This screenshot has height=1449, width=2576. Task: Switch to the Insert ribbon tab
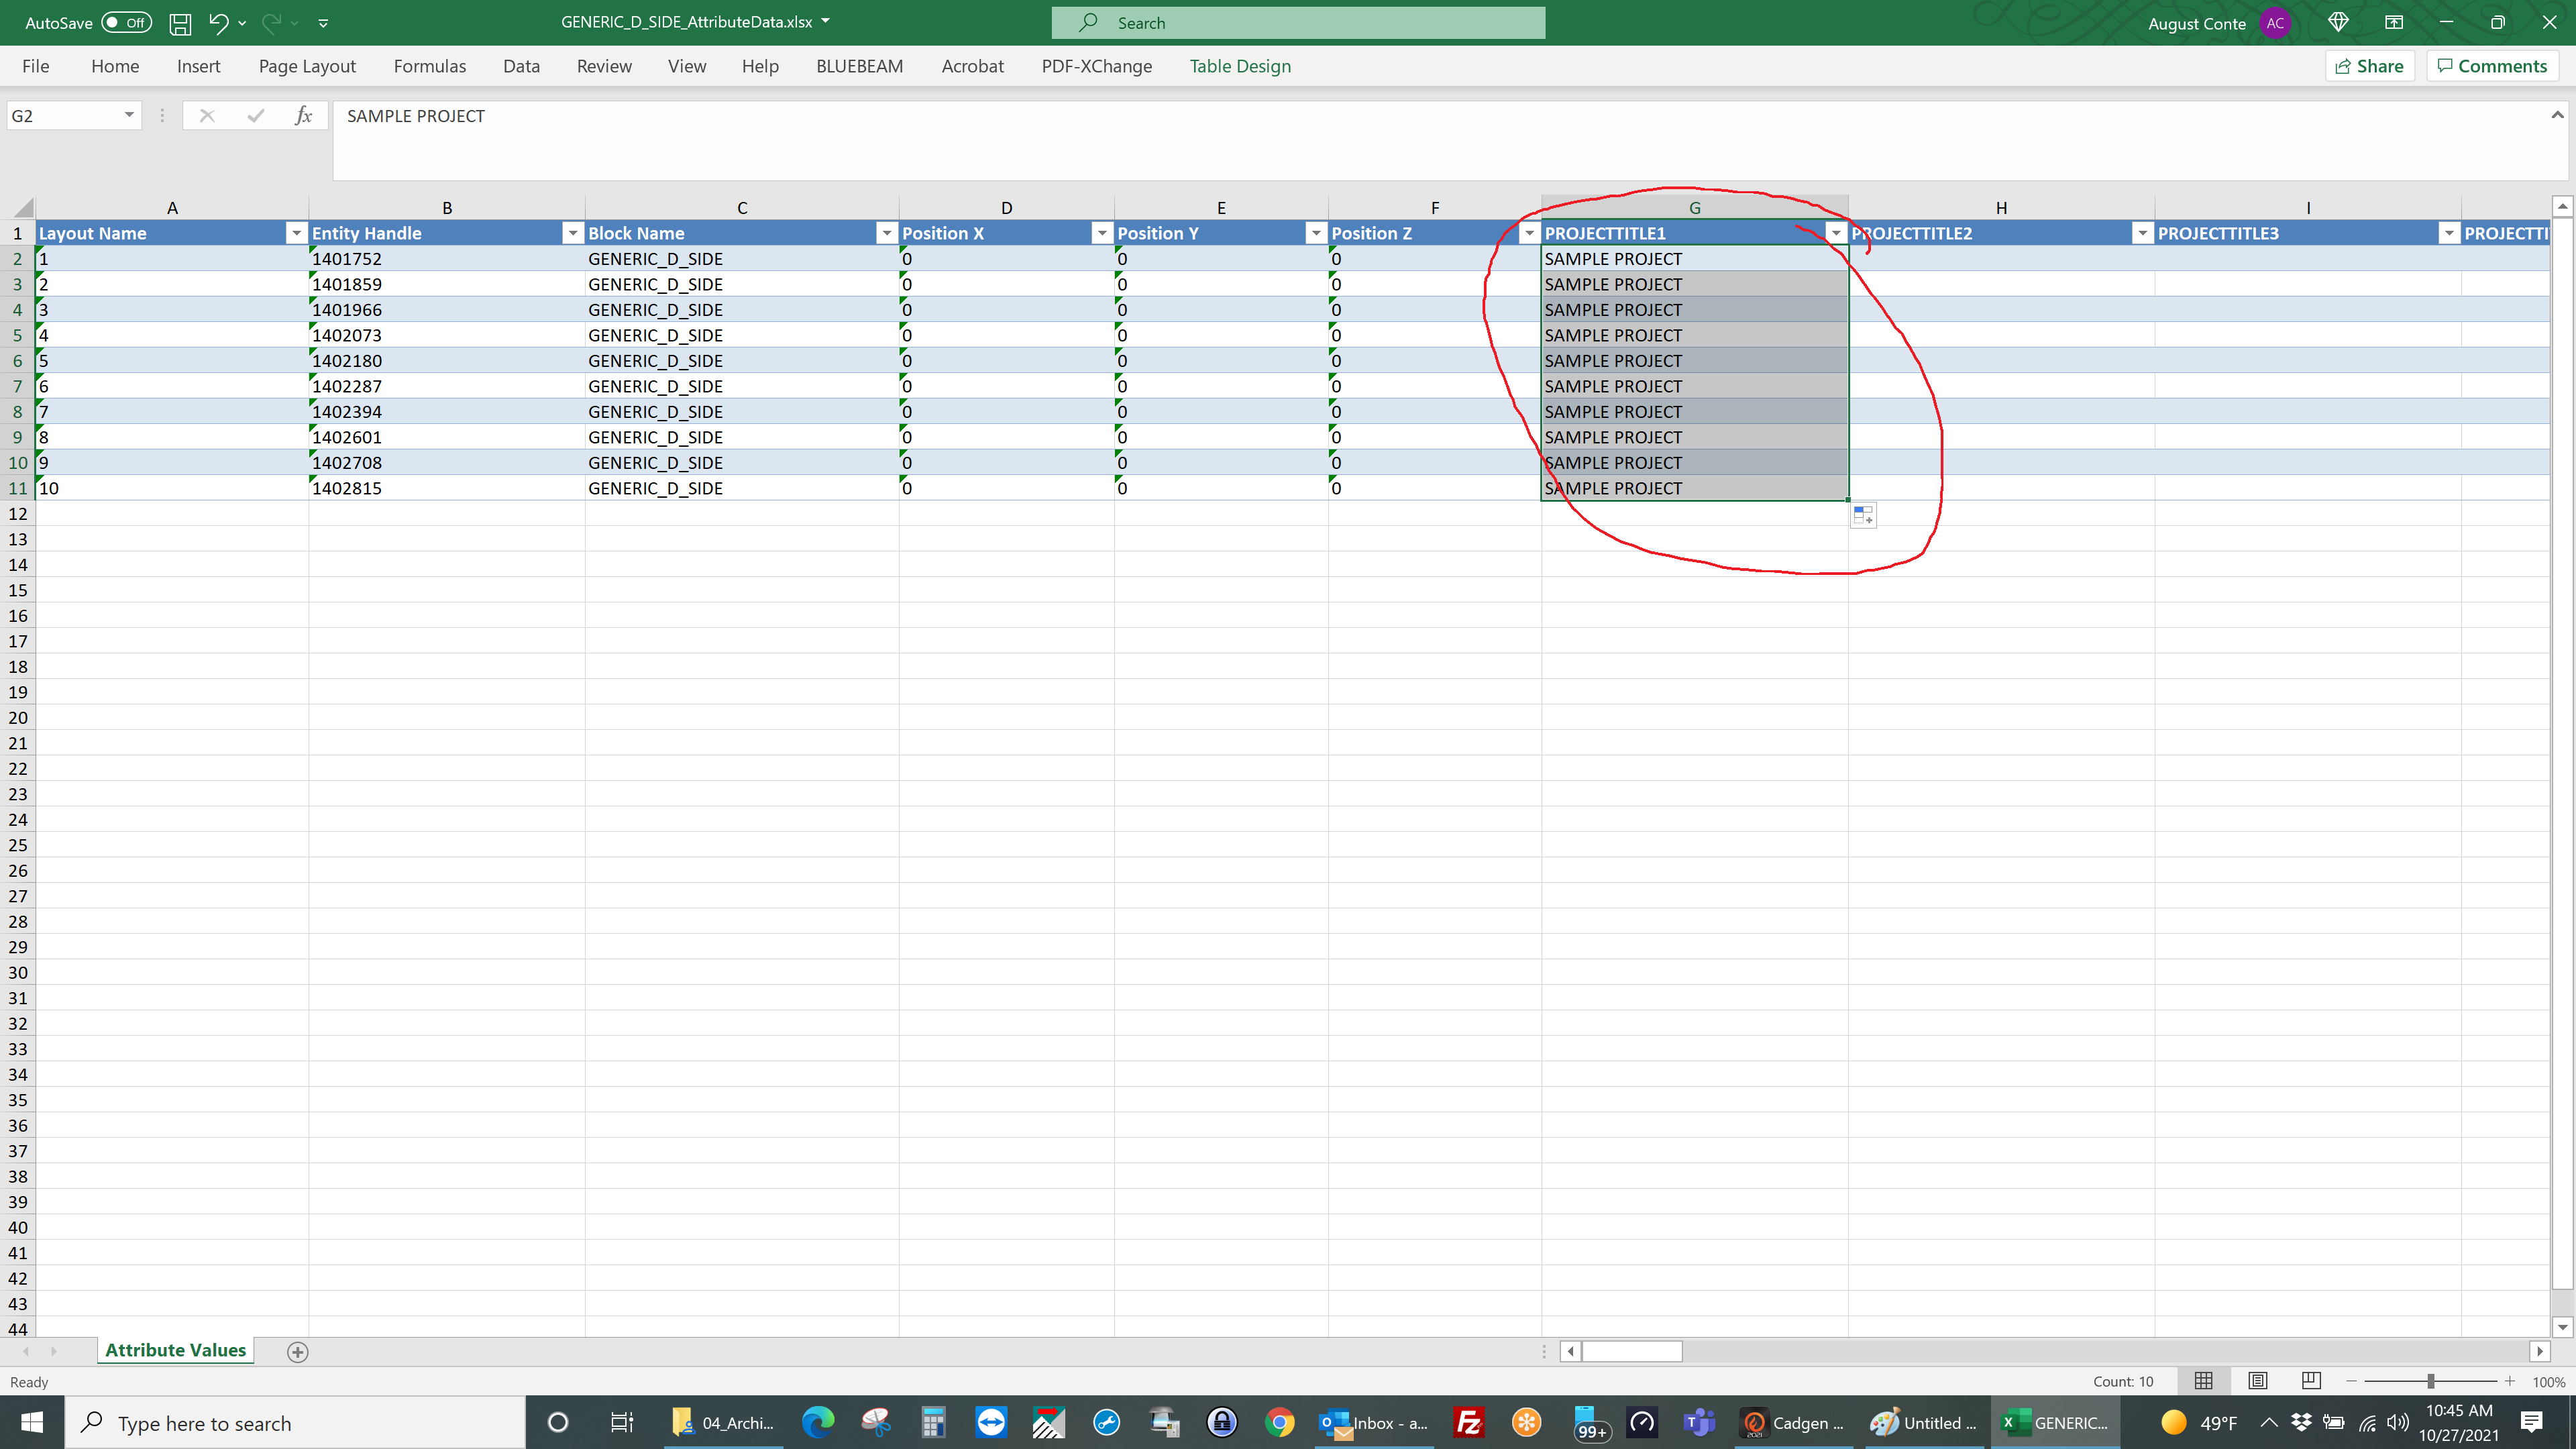198,66
